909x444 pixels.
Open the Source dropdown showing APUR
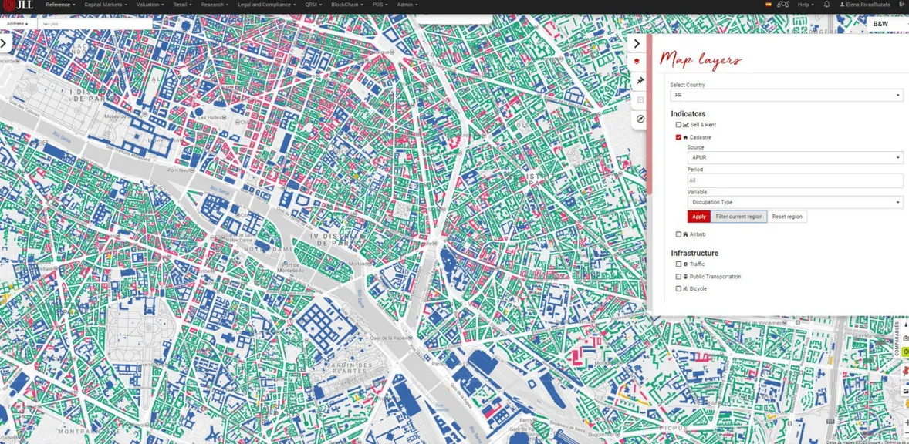(x=795, y=157)
